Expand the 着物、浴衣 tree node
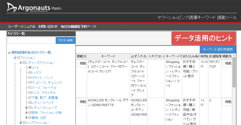The height and width of the screenshot is (125, 241). (26, 118)
